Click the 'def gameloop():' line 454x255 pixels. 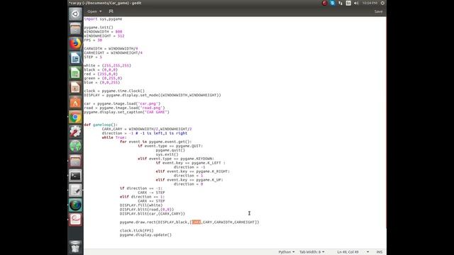pos(101,125)
